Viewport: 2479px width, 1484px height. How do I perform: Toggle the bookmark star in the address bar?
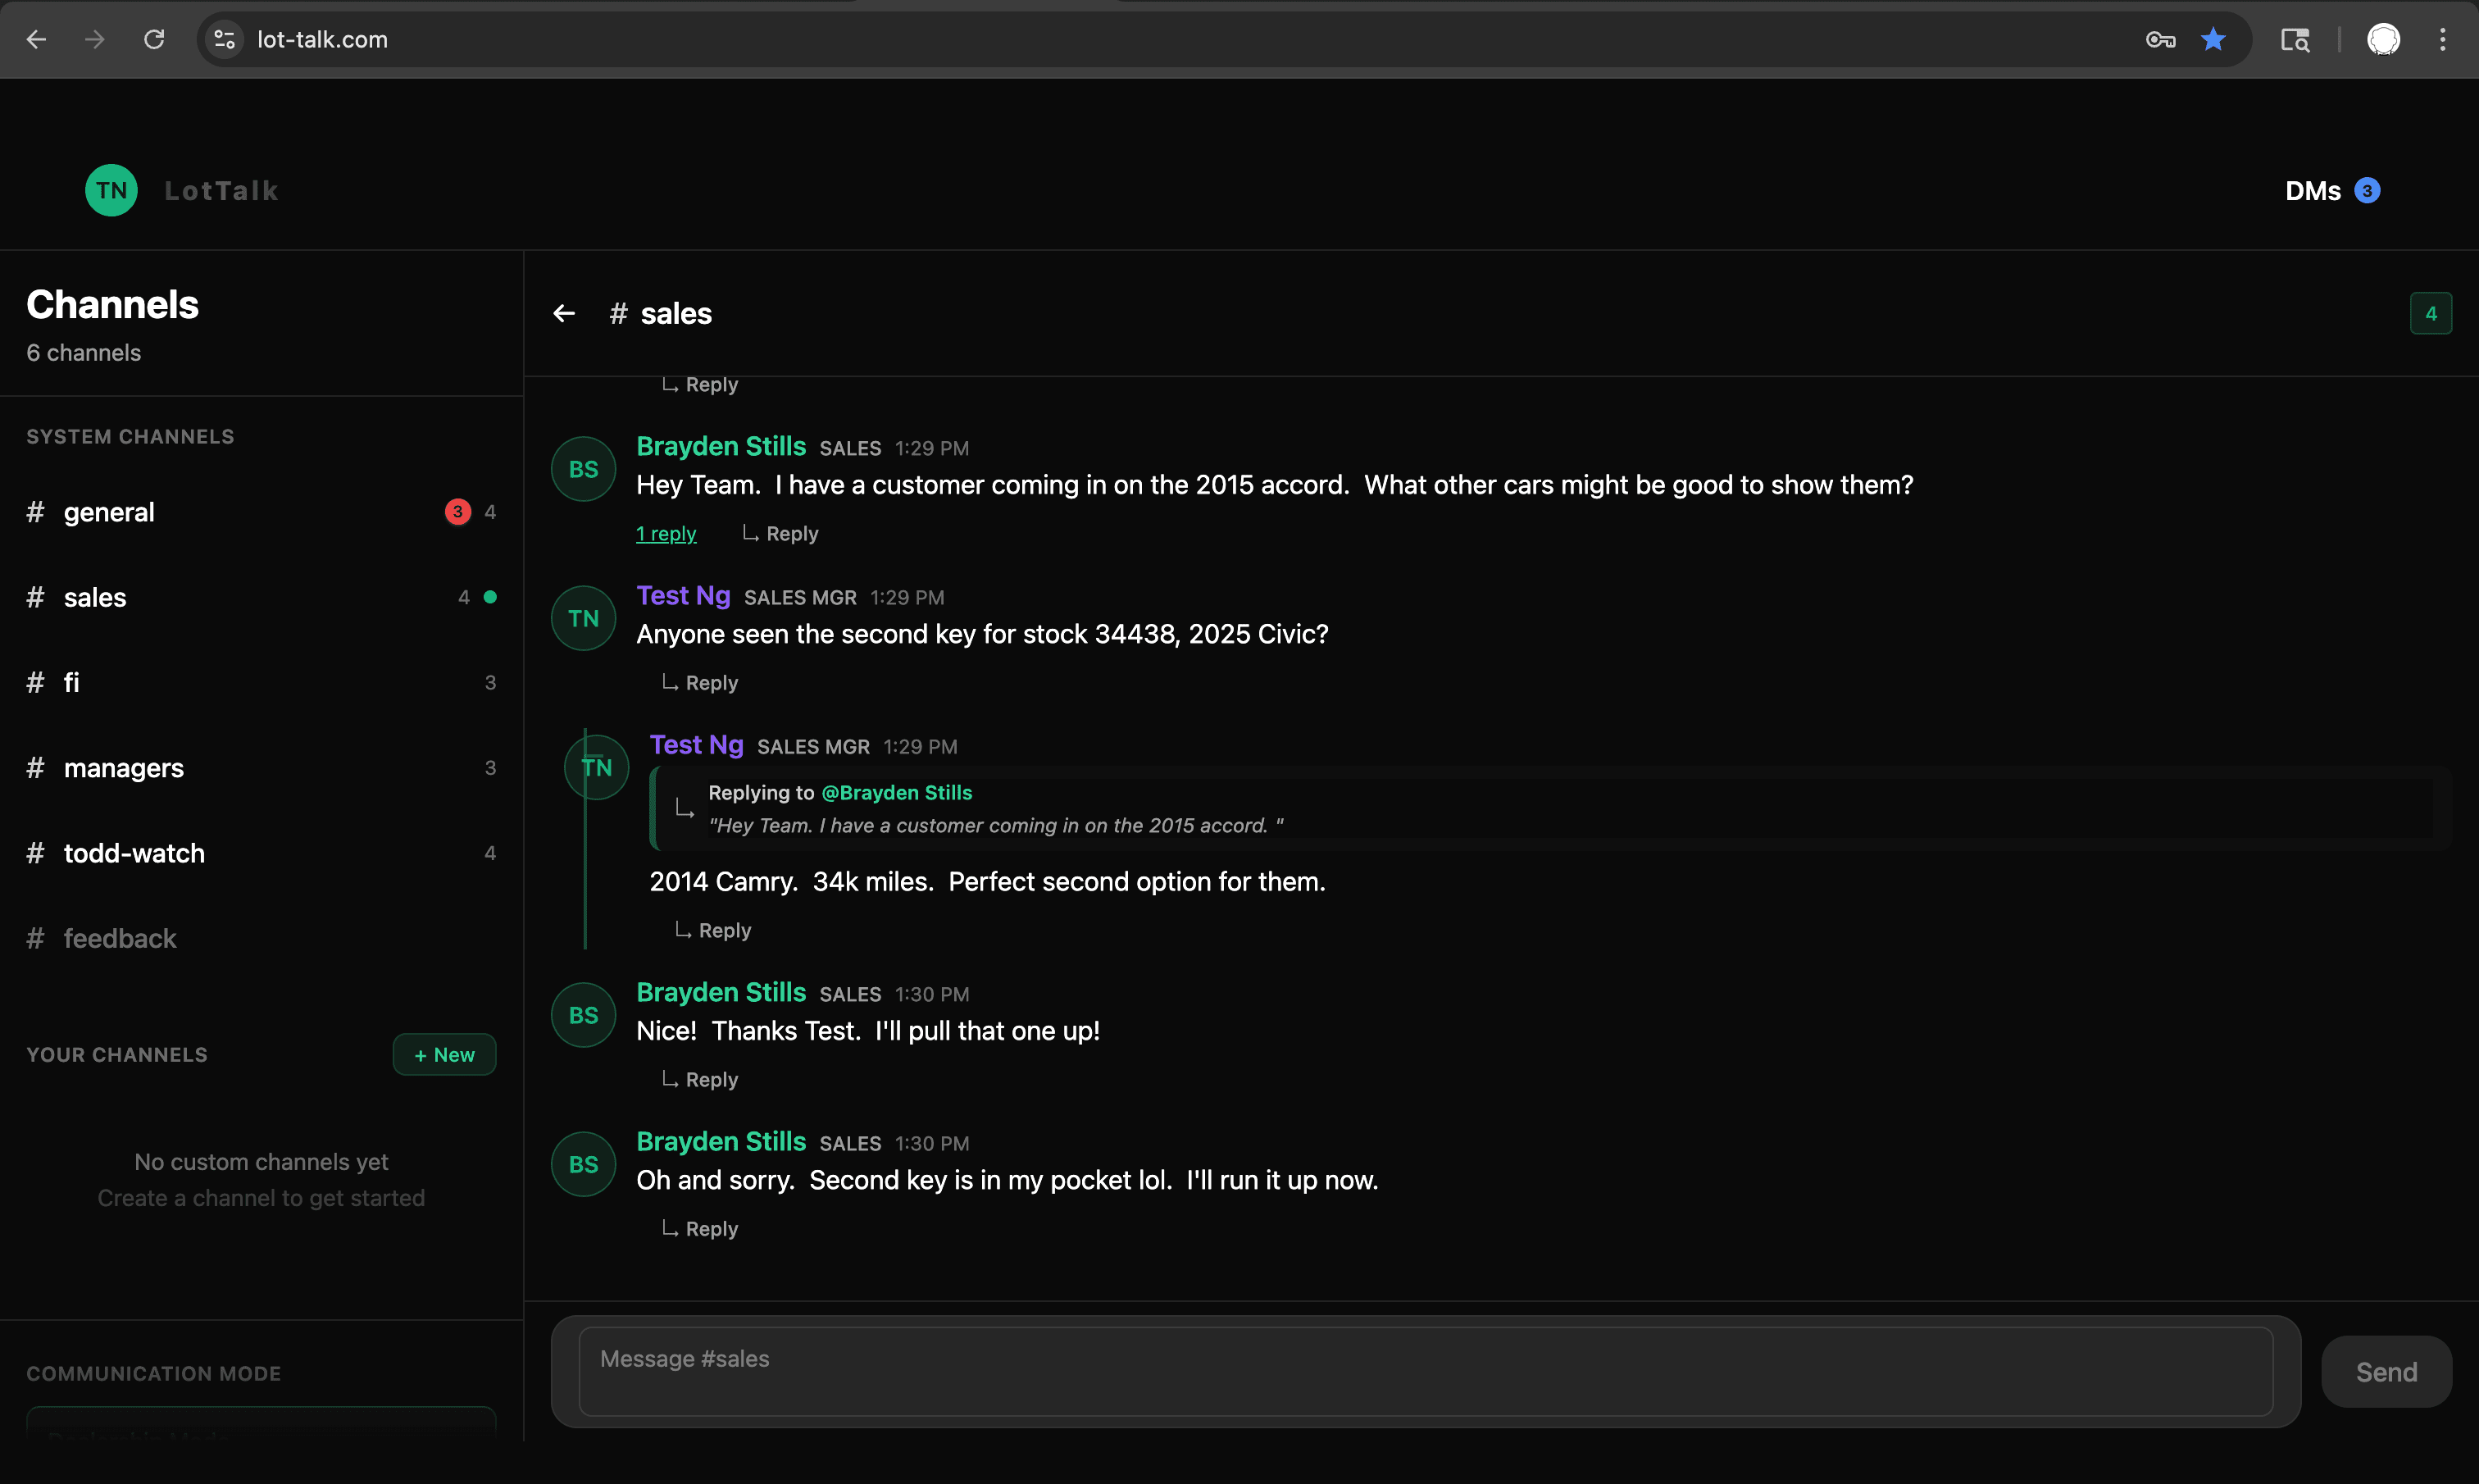2213,40
